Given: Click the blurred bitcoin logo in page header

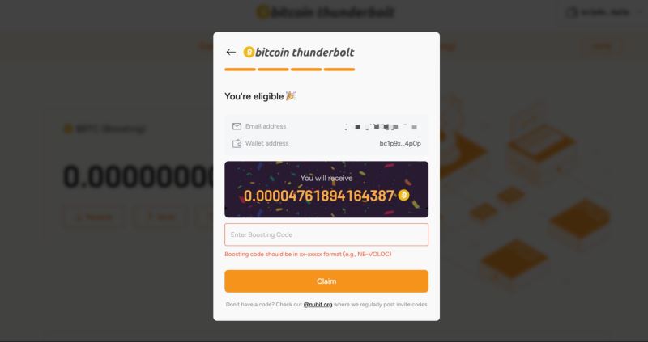Looking at the screenshot, I should (x=262, y=12).
